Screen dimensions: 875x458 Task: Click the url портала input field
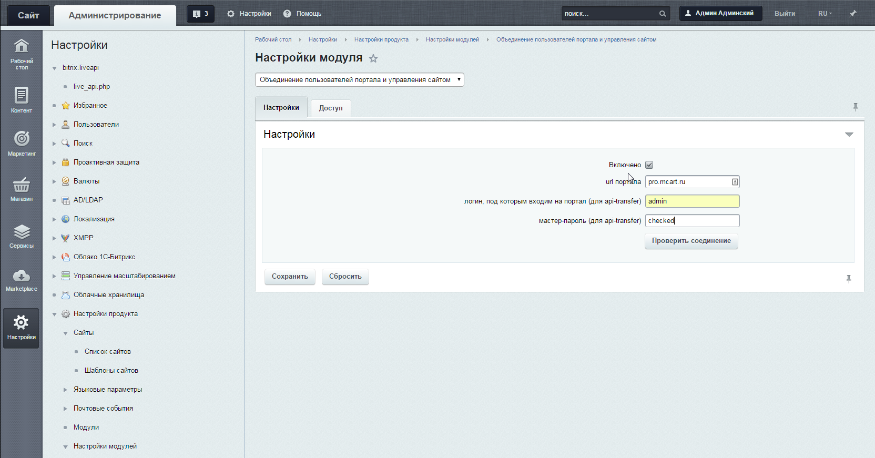click(693, 182)
